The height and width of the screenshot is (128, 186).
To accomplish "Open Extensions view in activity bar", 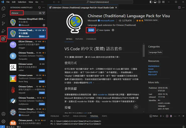I will click(x=3, y=39).
